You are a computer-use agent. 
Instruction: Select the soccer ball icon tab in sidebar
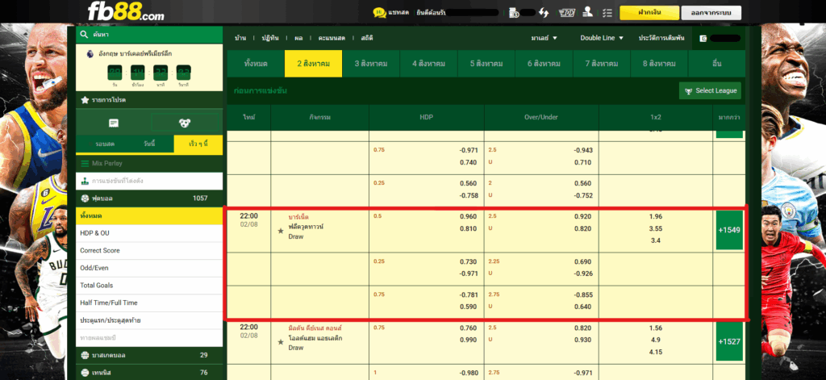pyautogui.click(x=185, y=123)
